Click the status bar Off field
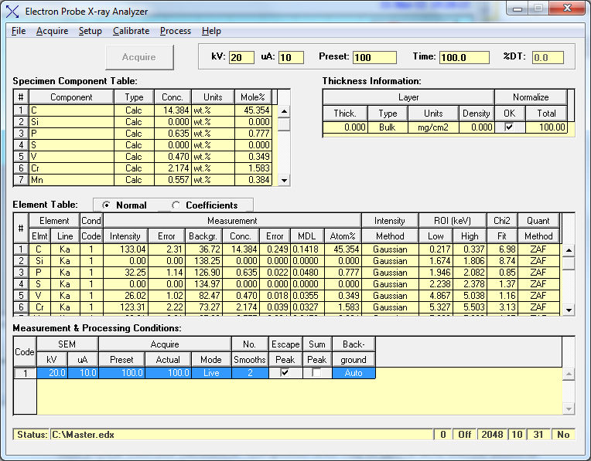Screen dimensions: 591x461 [x=464, y=435]
